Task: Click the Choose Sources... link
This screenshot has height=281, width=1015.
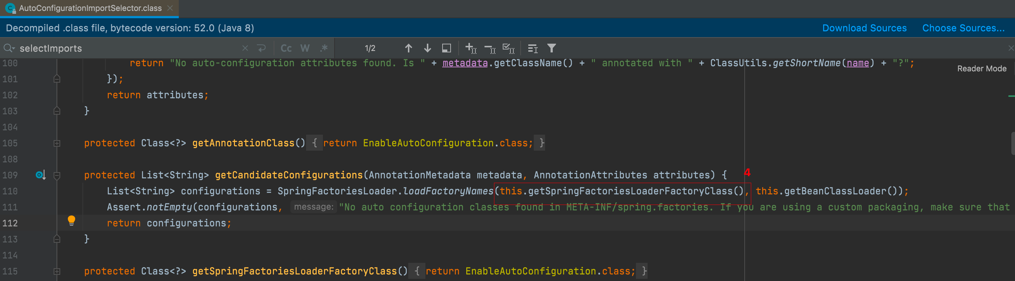Action: click(x=963, y=28)
